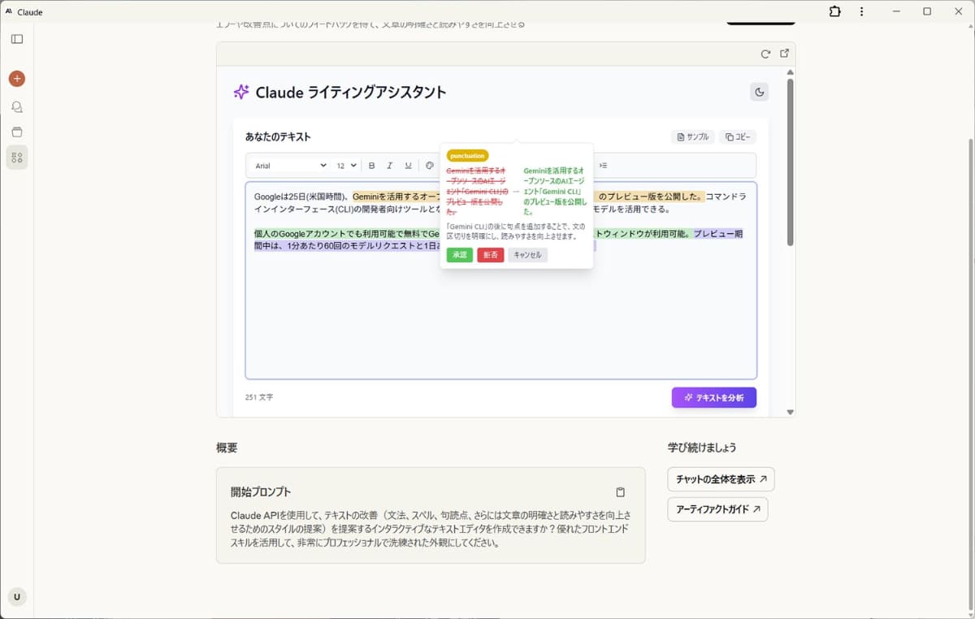The width and height of the screenshot is (975, 619).
Task: Click the indent icon in editor toolbar
Action: (x=603, y=166)
